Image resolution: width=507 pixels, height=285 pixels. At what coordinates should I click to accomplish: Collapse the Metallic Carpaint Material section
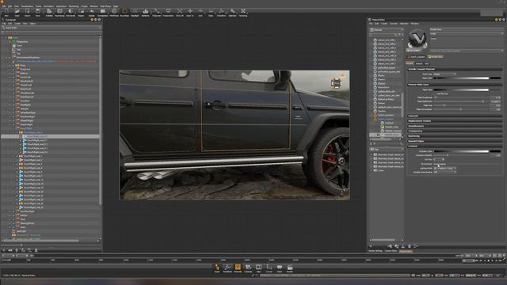click(x=454, y=69)
